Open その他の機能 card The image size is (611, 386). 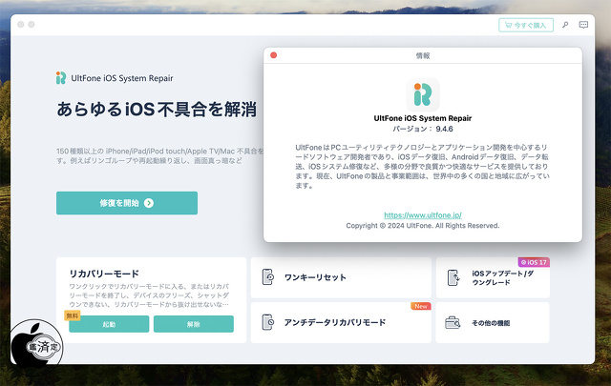pyautogui.click(x=493, y=322)
